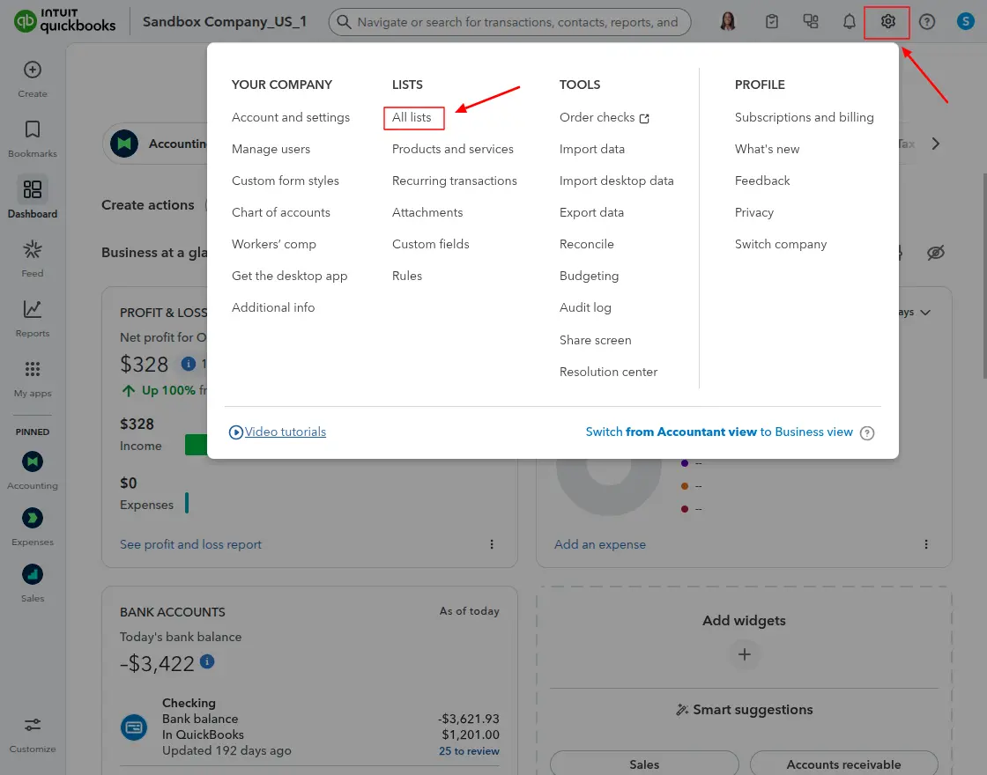Open My apps grid icon

pos(33,370)
